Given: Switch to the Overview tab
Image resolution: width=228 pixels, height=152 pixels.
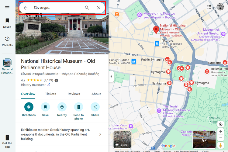Looking at the screenshot, I should tap(28, 94).
